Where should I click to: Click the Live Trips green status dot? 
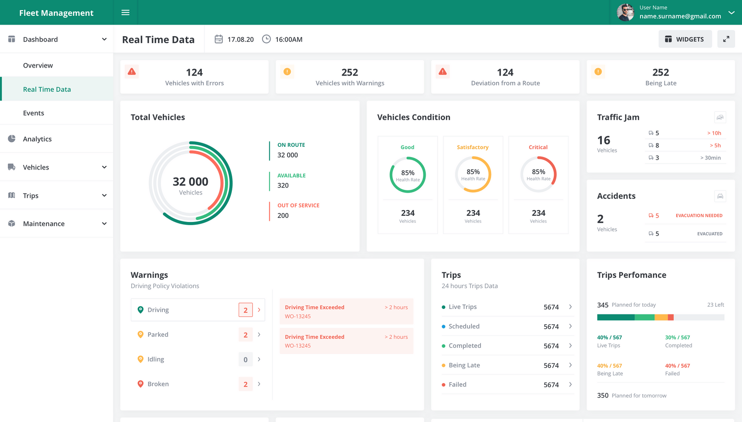444,307
